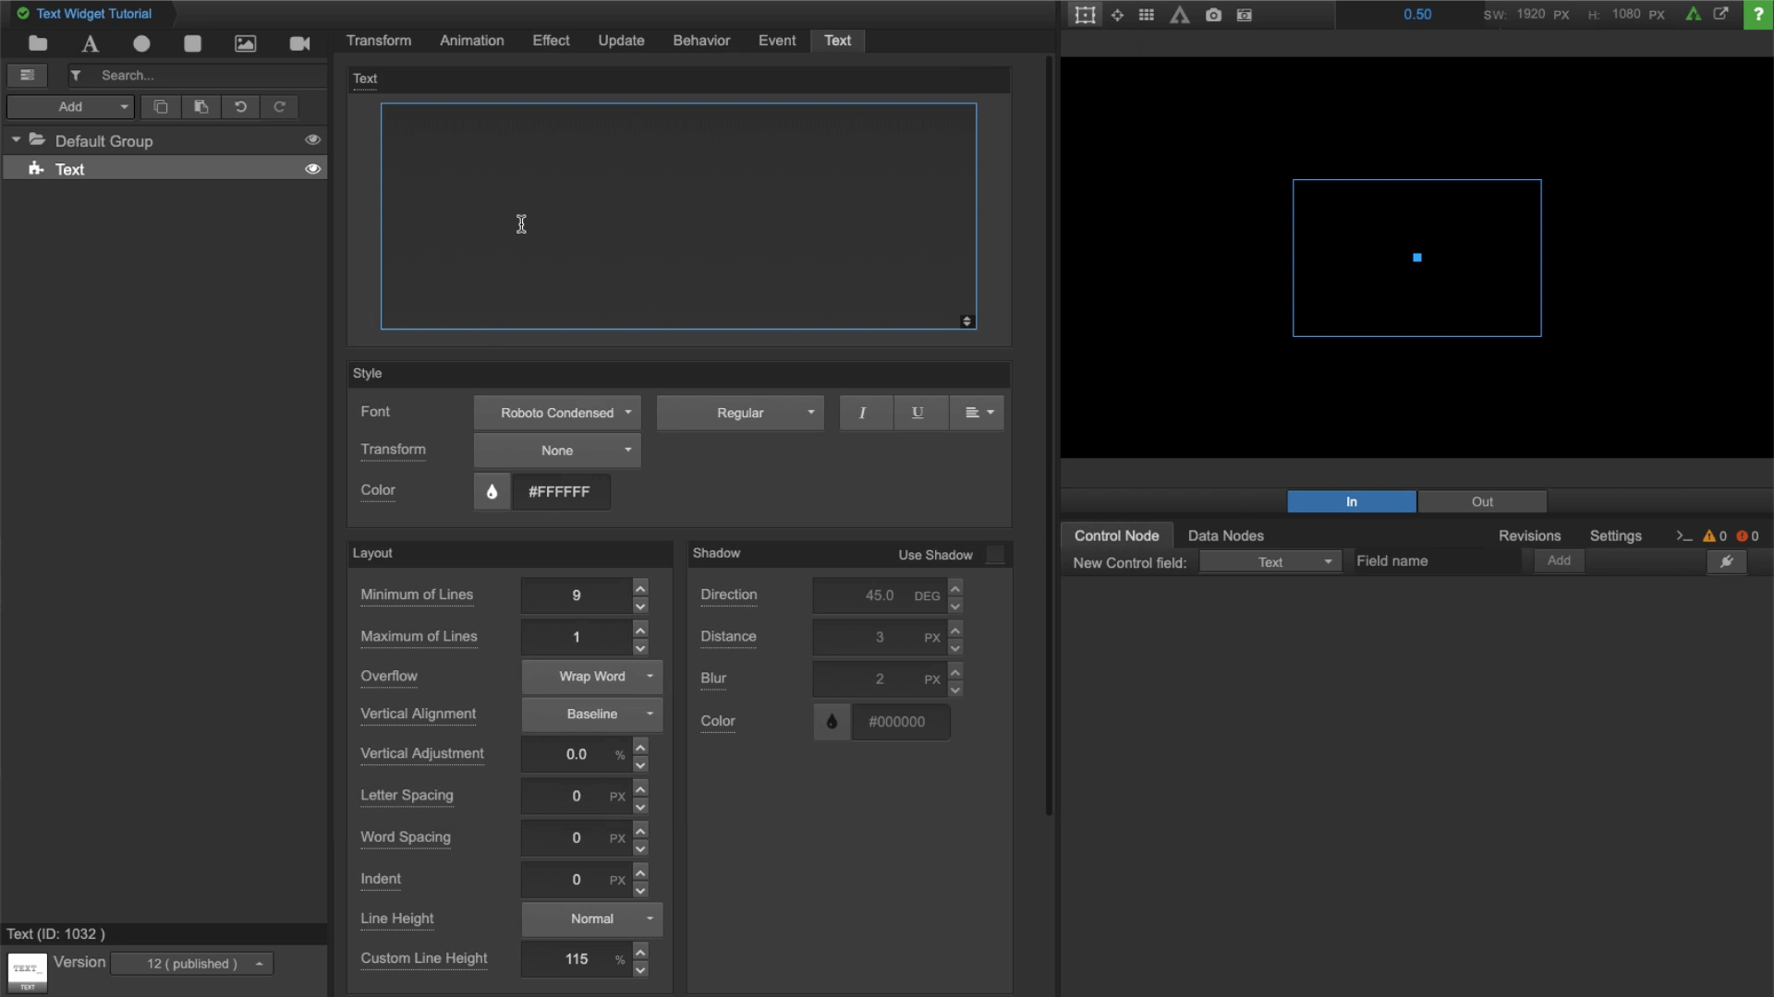Enable the Use Shadow checkbox
The height and width of the screenshot is (997, 1774).
[x=995, y=555]
